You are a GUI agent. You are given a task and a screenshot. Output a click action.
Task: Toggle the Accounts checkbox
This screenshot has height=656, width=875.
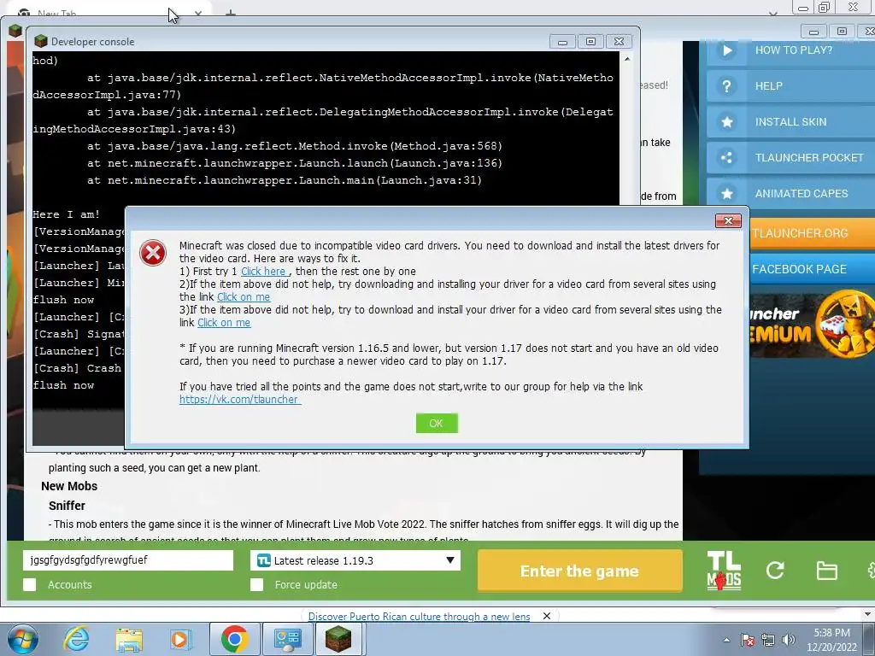click(x=30, y=584)
